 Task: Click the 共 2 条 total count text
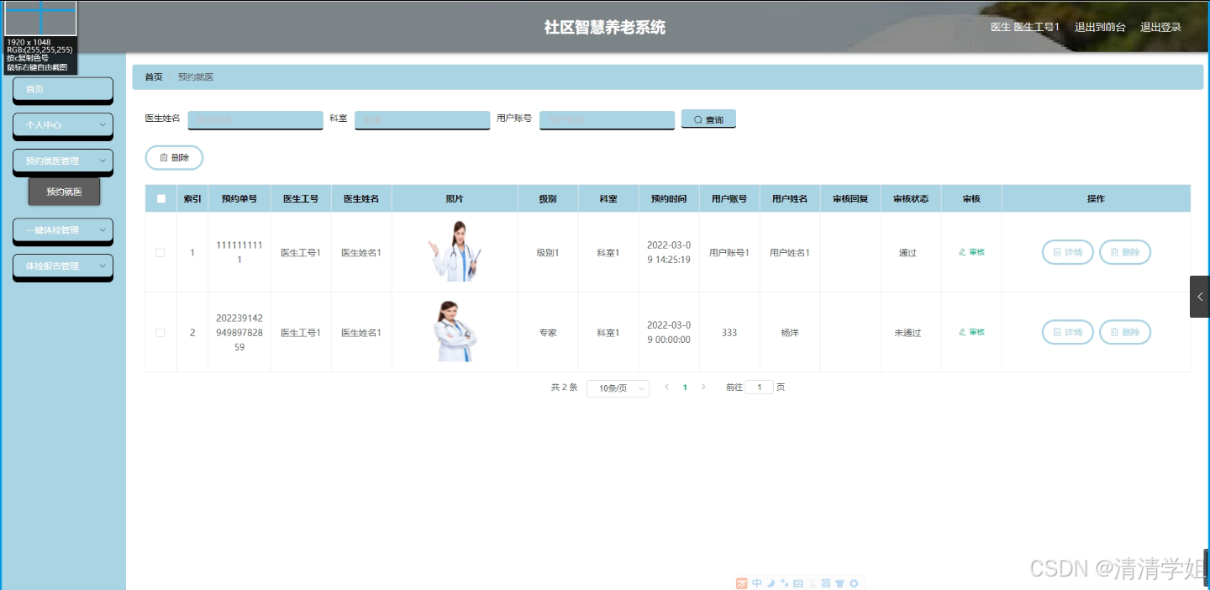point(564,387)
